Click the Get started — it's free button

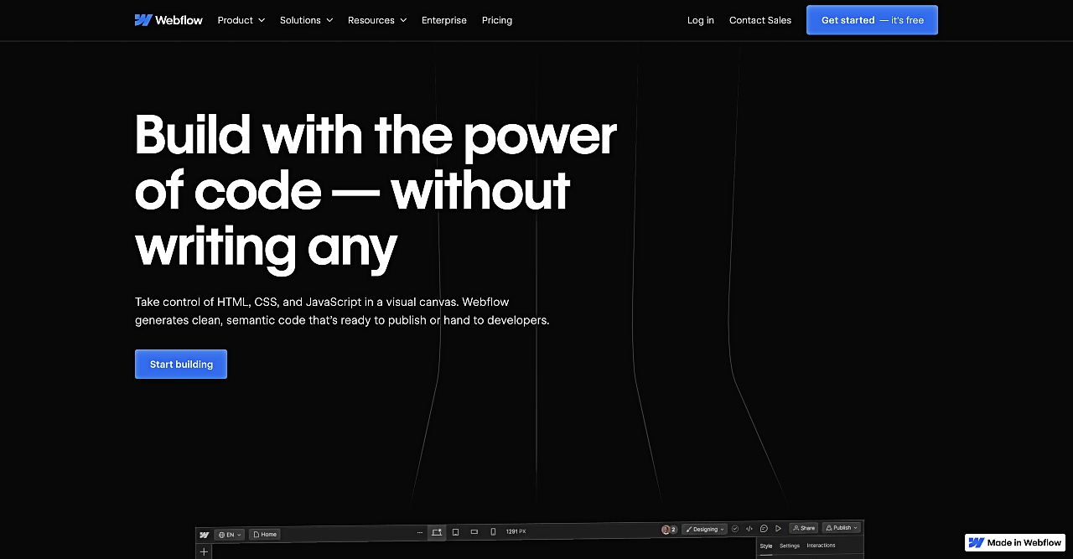(x=872, y=20)
